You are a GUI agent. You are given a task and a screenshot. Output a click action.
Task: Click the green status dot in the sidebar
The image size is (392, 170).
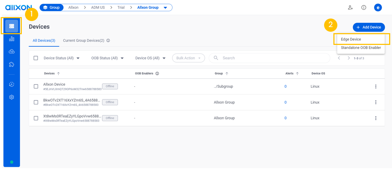click(x=11, y=162)
